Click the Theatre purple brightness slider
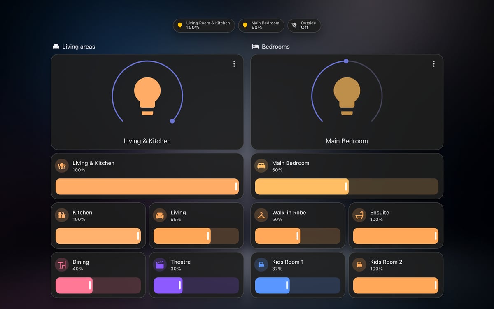The width and height of the screenshot is (494, 309). [196, 286]
